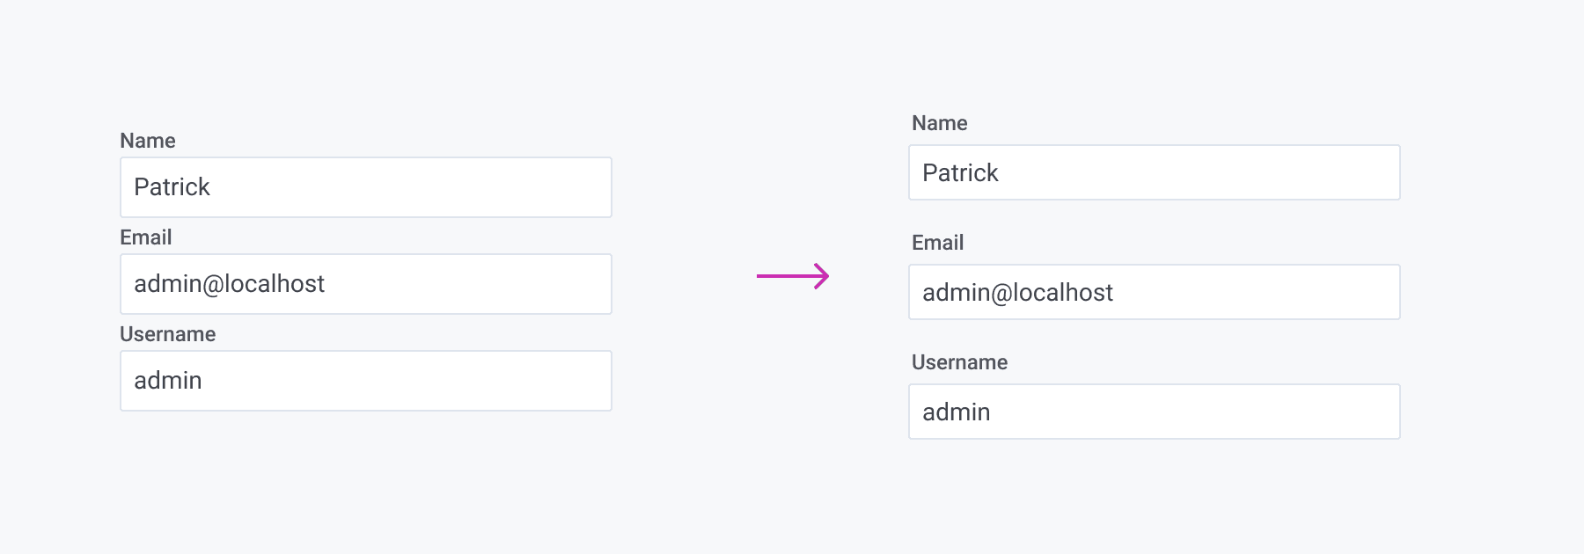Click the Username label in the left form
Image resolution: width=1584 pixels, height=554 pixels.
click(168, 334)
